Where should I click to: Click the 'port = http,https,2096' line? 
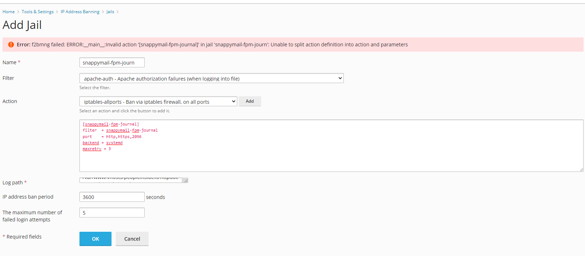pyautogui.click(x=112, y=137)
